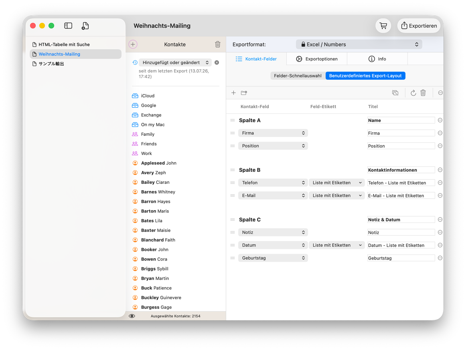This screenshot has height=350, width=466.
Task: Click the reset layout refresh icon
Action: click(413, 93)
